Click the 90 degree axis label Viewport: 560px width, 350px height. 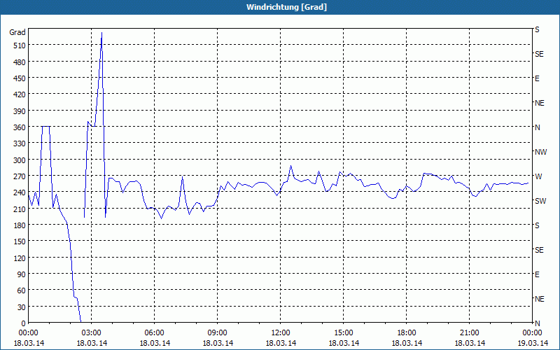[22, 274]
